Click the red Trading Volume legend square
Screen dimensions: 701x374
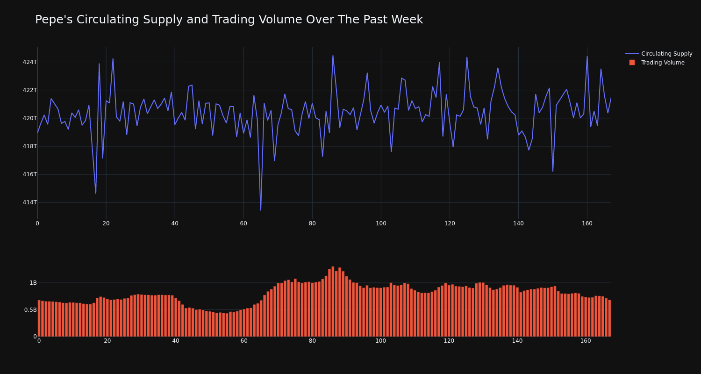click(632, 63)
